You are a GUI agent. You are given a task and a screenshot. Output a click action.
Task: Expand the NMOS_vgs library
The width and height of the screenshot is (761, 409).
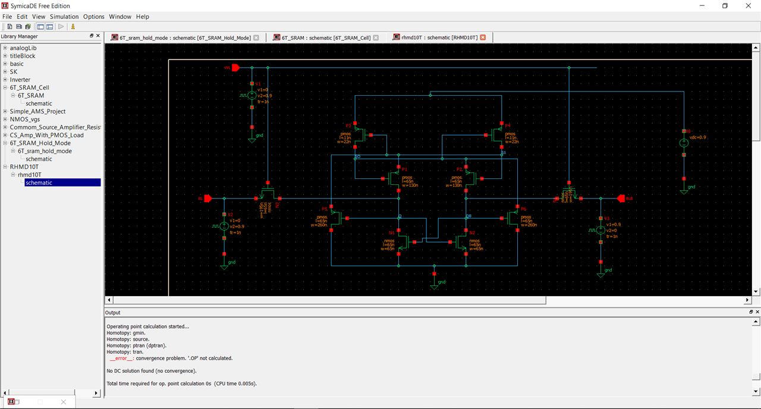point(5,119)
